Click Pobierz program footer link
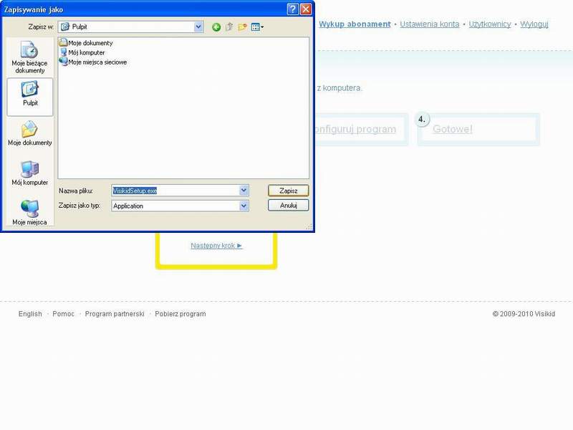573x430 pixels. (180, 314)
